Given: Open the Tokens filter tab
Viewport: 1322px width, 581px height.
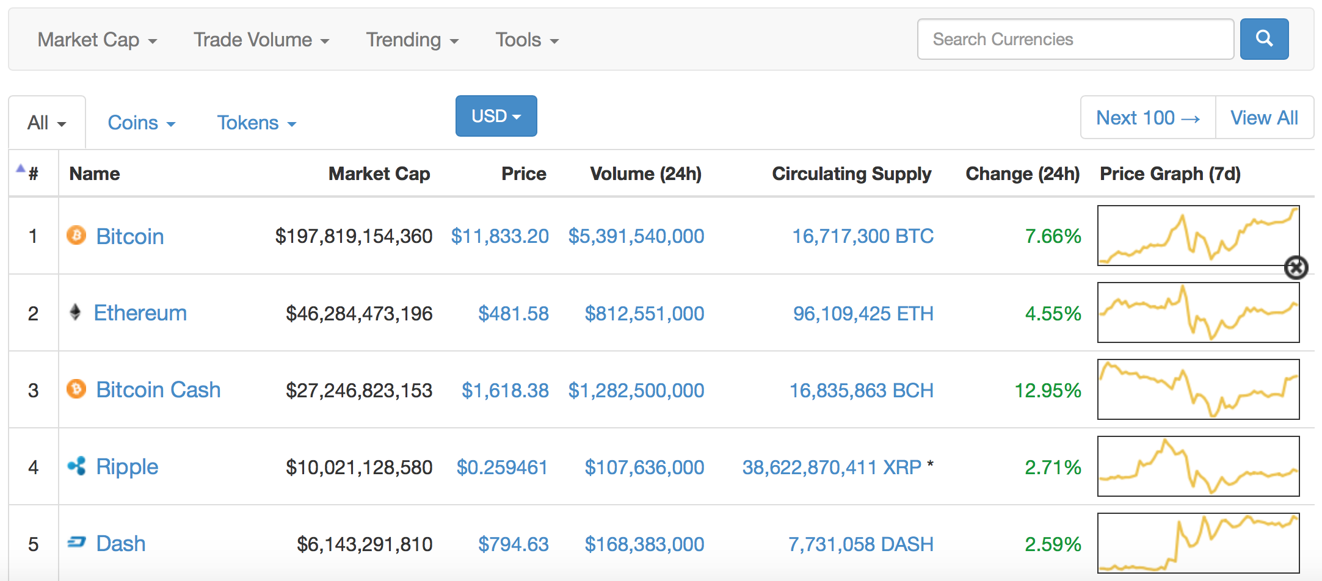Looking at the screenshot, I should click(x=257, y=123).
